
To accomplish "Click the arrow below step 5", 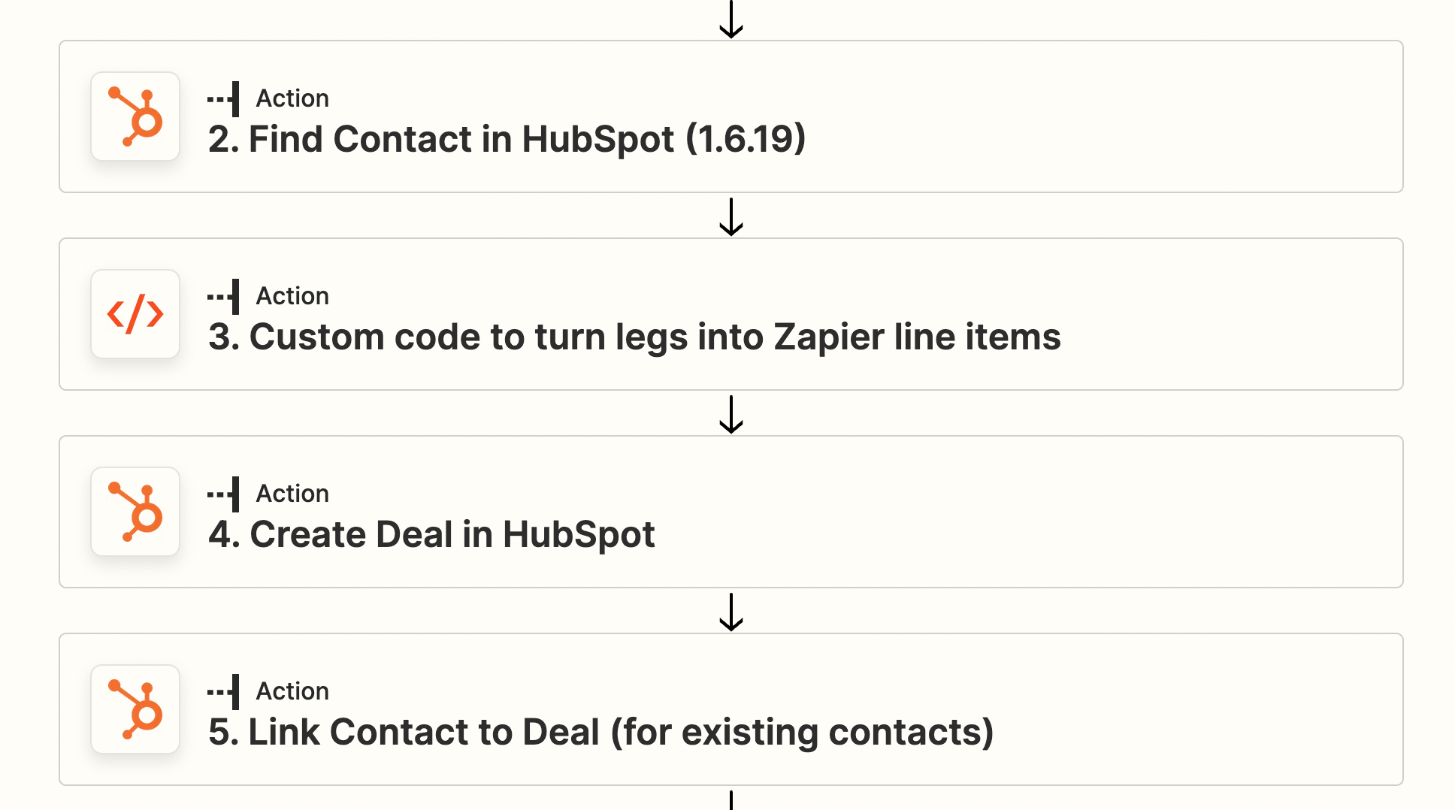I will pos(730,802).
